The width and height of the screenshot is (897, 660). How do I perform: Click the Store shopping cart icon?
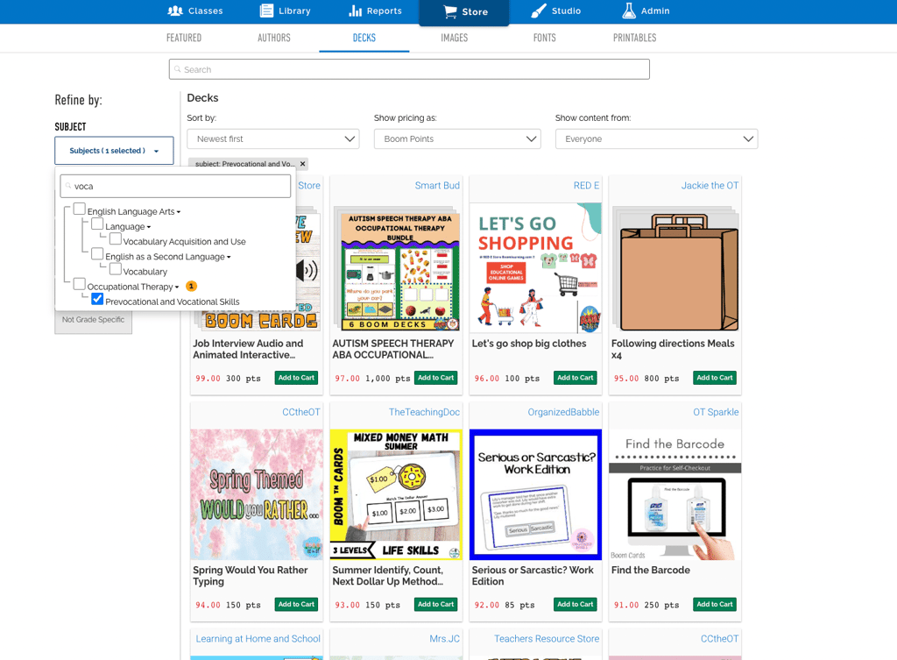pyautogui.click(x=450, y=12)
